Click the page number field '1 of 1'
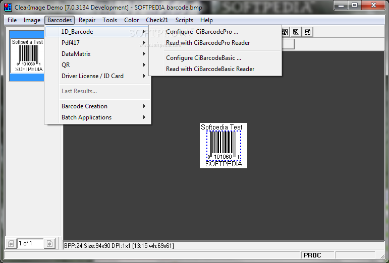Screen dimensions: 389x263 pos(30,243)
